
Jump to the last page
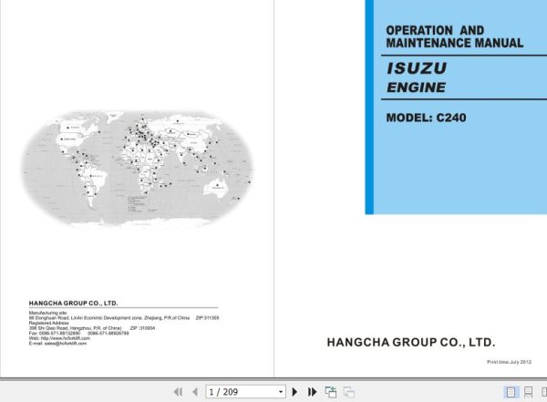pos(312,392)
